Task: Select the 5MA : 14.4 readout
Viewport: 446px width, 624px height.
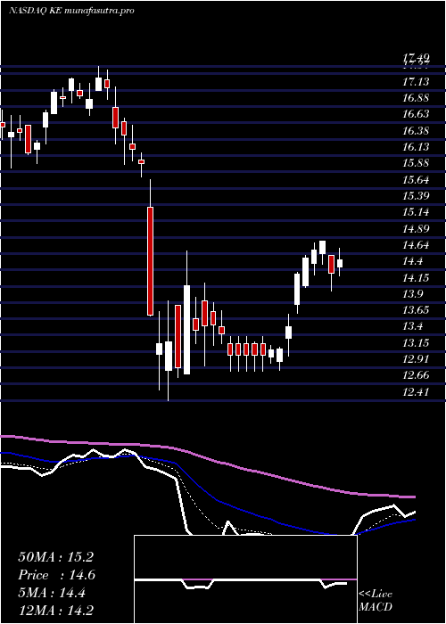Action: click(52, 593)
